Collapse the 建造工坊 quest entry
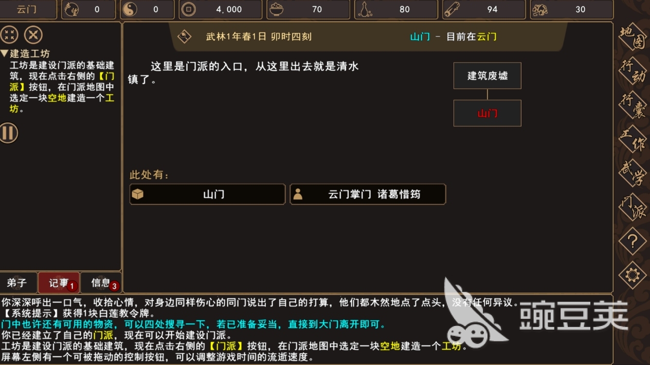The width and height of the screenshot is (650, 365). (25, 53)
